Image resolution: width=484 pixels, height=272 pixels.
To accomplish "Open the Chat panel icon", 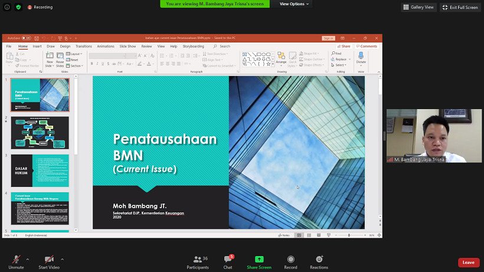I will click(x=228, y=260).
